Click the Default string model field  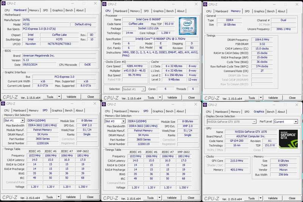pyautogui.click(x=83, y=24)
